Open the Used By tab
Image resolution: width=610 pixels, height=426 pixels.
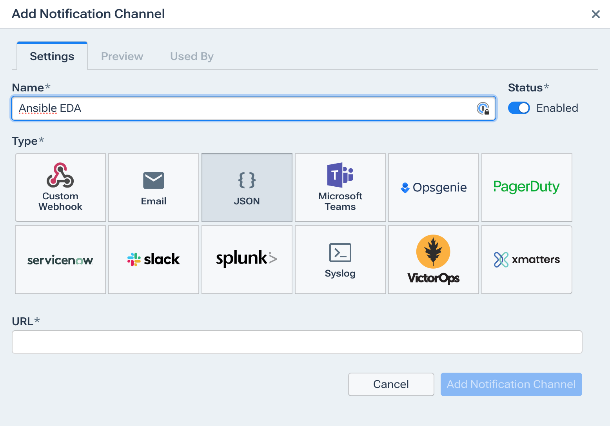coord(192,56)
